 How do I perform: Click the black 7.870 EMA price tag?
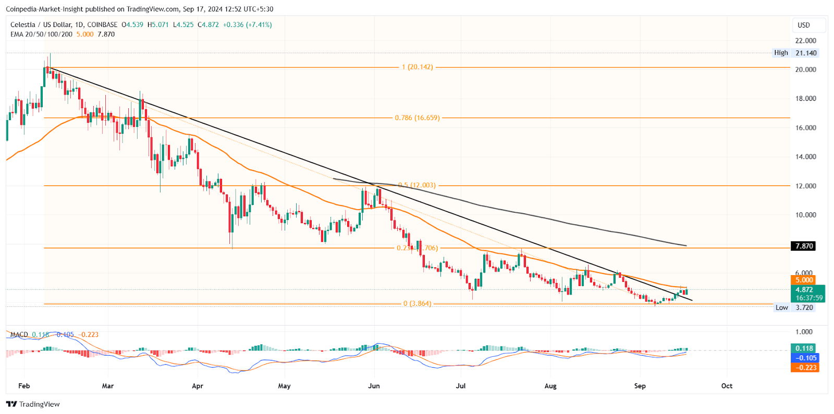click(804, 246)
